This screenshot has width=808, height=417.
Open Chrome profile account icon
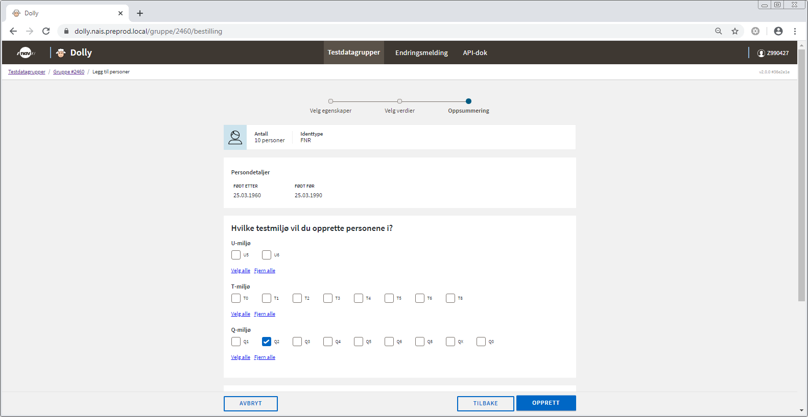[x=778, y=31]
